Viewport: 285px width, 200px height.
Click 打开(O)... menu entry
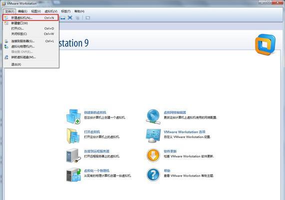click(30, 28)
